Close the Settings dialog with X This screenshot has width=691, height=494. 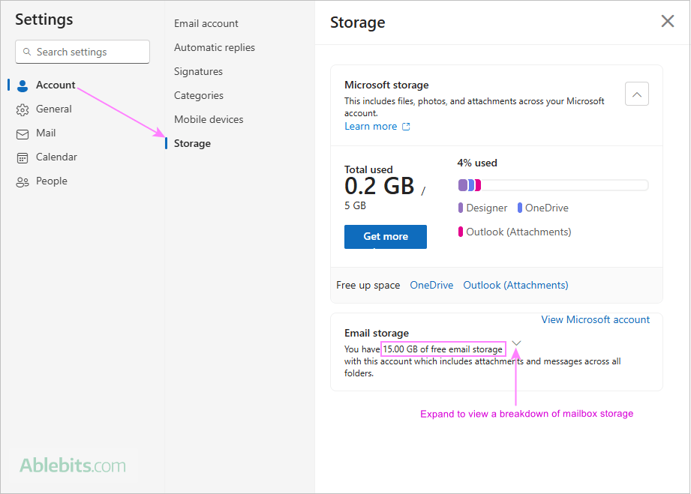pyautogui.click(x=667, y=21)
